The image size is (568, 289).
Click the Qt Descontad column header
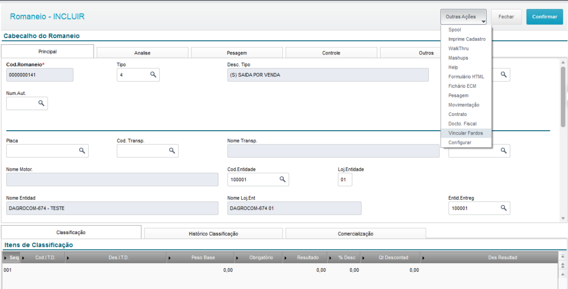[390, 258]
